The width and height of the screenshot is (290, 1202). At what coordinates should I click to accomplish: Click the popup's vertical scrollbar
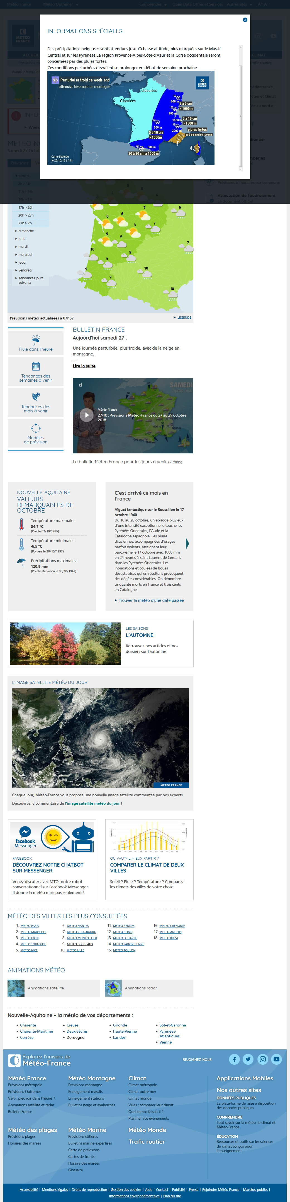click(x=241, y=115)
